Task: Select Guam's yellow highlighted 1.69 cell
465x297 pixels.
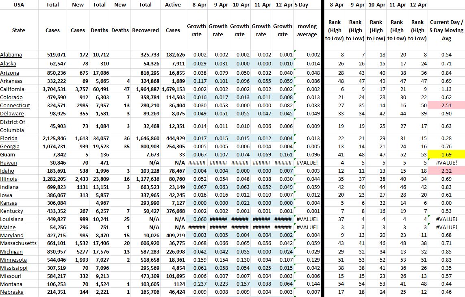Action: tap(446, 154)
